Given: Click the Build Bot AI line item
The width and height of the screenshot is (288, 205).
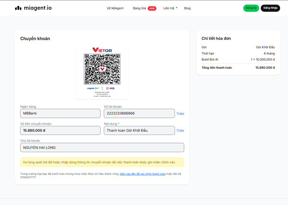Looking at the screenshot, I should [210, 59].
